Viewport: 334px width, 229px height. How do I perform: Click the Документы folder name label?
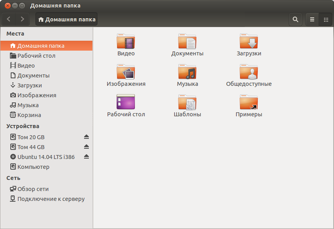point(187,53)
